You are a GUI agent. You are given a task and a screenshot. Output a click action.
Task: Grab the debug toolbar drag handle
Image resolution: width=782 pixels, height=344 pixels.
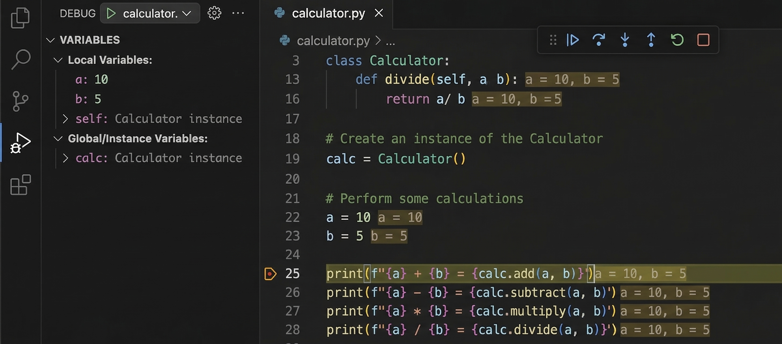(x=553, y=40)
